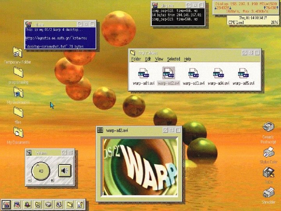This screenshot has width=281, height=211.
Task: Increase volume with the plus button
Action: click(x=52, y=180)
